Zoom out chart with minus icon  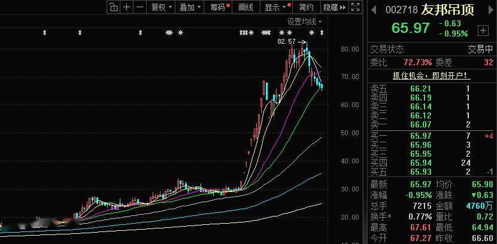point(139,7)
